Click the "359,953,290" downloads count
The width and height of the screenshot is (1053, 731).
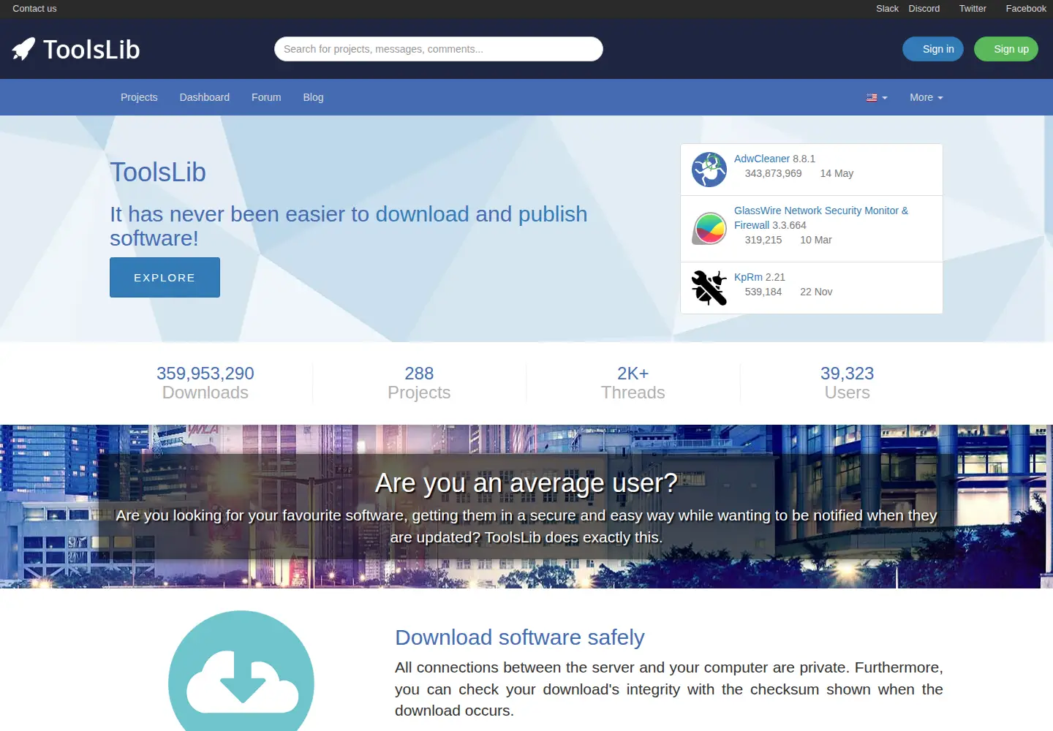tap(205, 374)
